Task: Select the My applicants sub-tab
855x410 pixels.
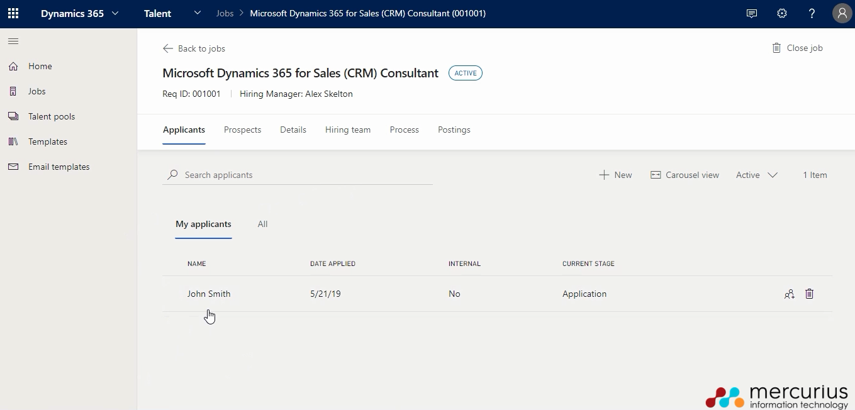Action: (x=203, y=224)
